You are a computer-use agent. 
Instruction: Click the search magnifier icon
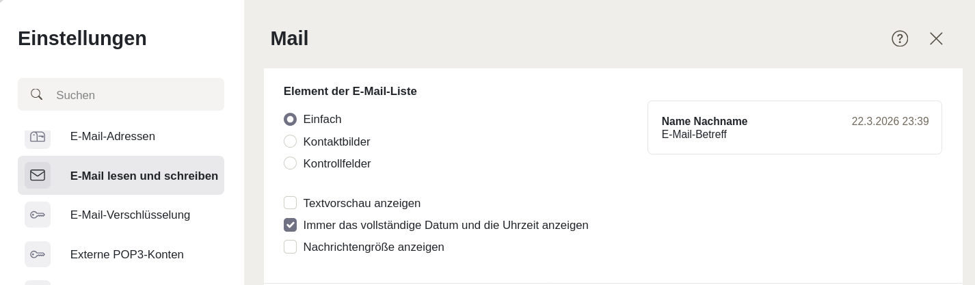[37, 94]
